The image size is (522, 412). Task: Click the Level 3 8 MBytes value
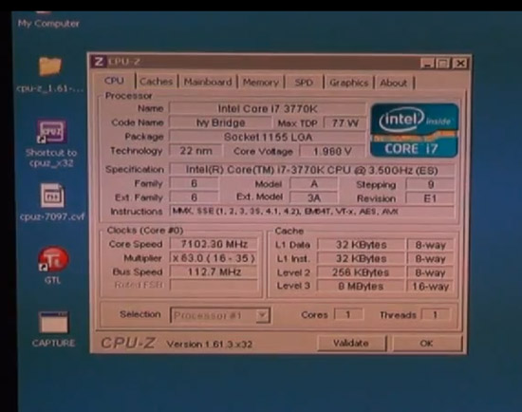pyautogui.click(x=362, y=286)
